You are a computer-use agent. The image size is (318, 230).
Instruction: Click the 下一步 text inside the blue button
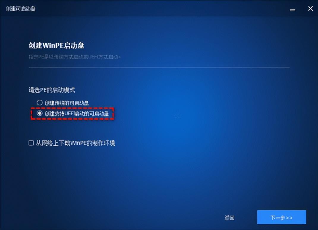(x=278, y=218)
